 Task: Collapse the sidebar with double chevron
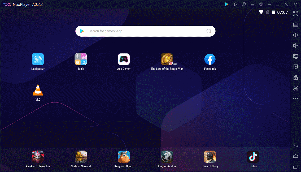(x=295, y=4)
